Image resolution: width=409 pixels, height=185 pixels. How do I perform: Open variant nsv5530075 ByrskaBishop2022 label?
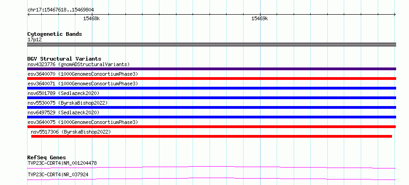[x=68, y=103]
